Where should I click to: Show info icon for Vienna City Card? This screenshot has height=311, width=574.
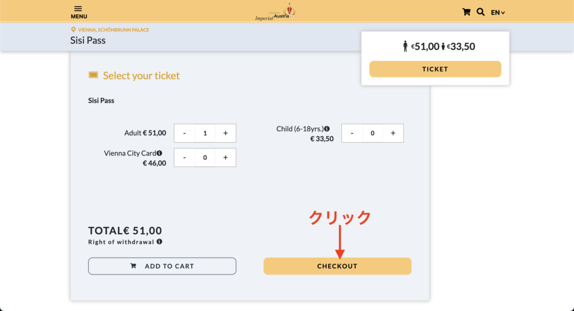(159, 153)
